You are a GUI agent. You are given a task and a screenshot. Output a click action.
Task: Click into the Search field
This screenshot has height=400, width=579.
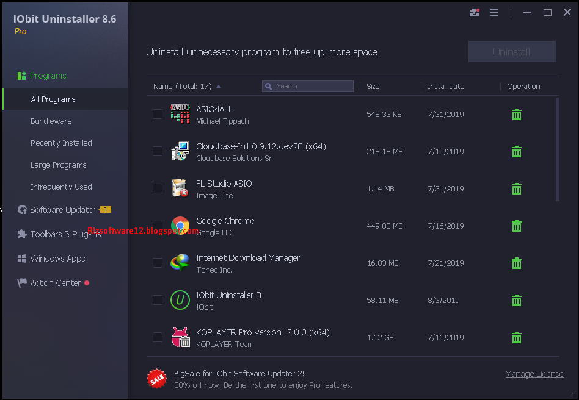pos(313,87)
